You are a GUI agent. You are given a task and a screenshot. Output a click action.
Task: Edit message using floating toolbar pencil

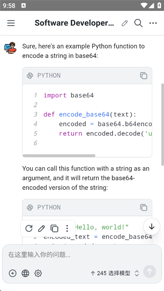pos(41,228)
